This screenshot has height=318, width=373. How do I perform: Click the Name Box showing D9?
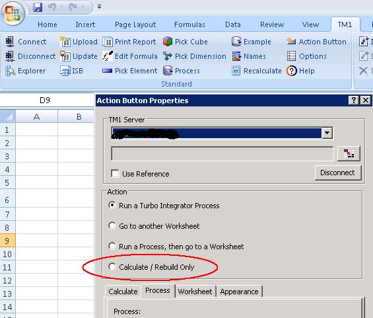click(45, 100)
